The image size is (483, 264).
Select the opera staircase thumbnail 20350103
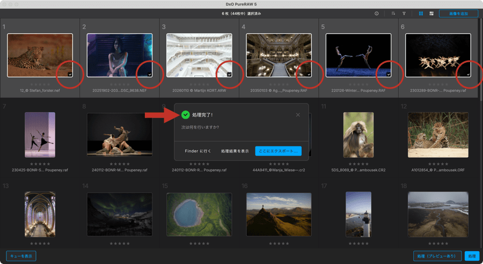279,55
